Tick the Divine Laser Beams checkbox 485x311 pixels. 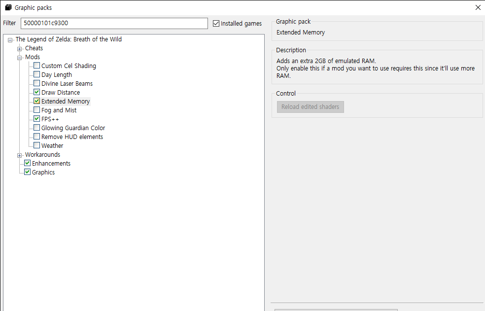pos(36,84)
